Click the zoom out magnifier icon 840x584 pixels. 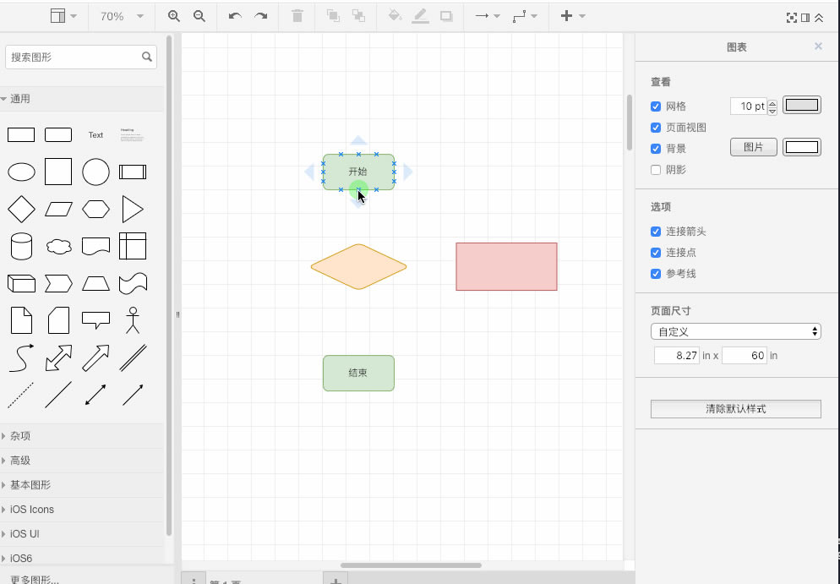pos(199,16)
